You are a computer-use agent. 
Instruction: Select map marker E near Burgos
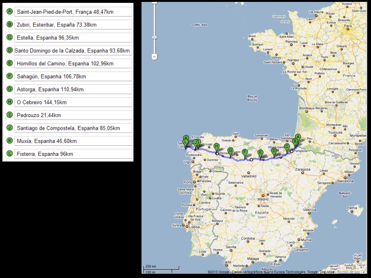(x=260, y=152)
